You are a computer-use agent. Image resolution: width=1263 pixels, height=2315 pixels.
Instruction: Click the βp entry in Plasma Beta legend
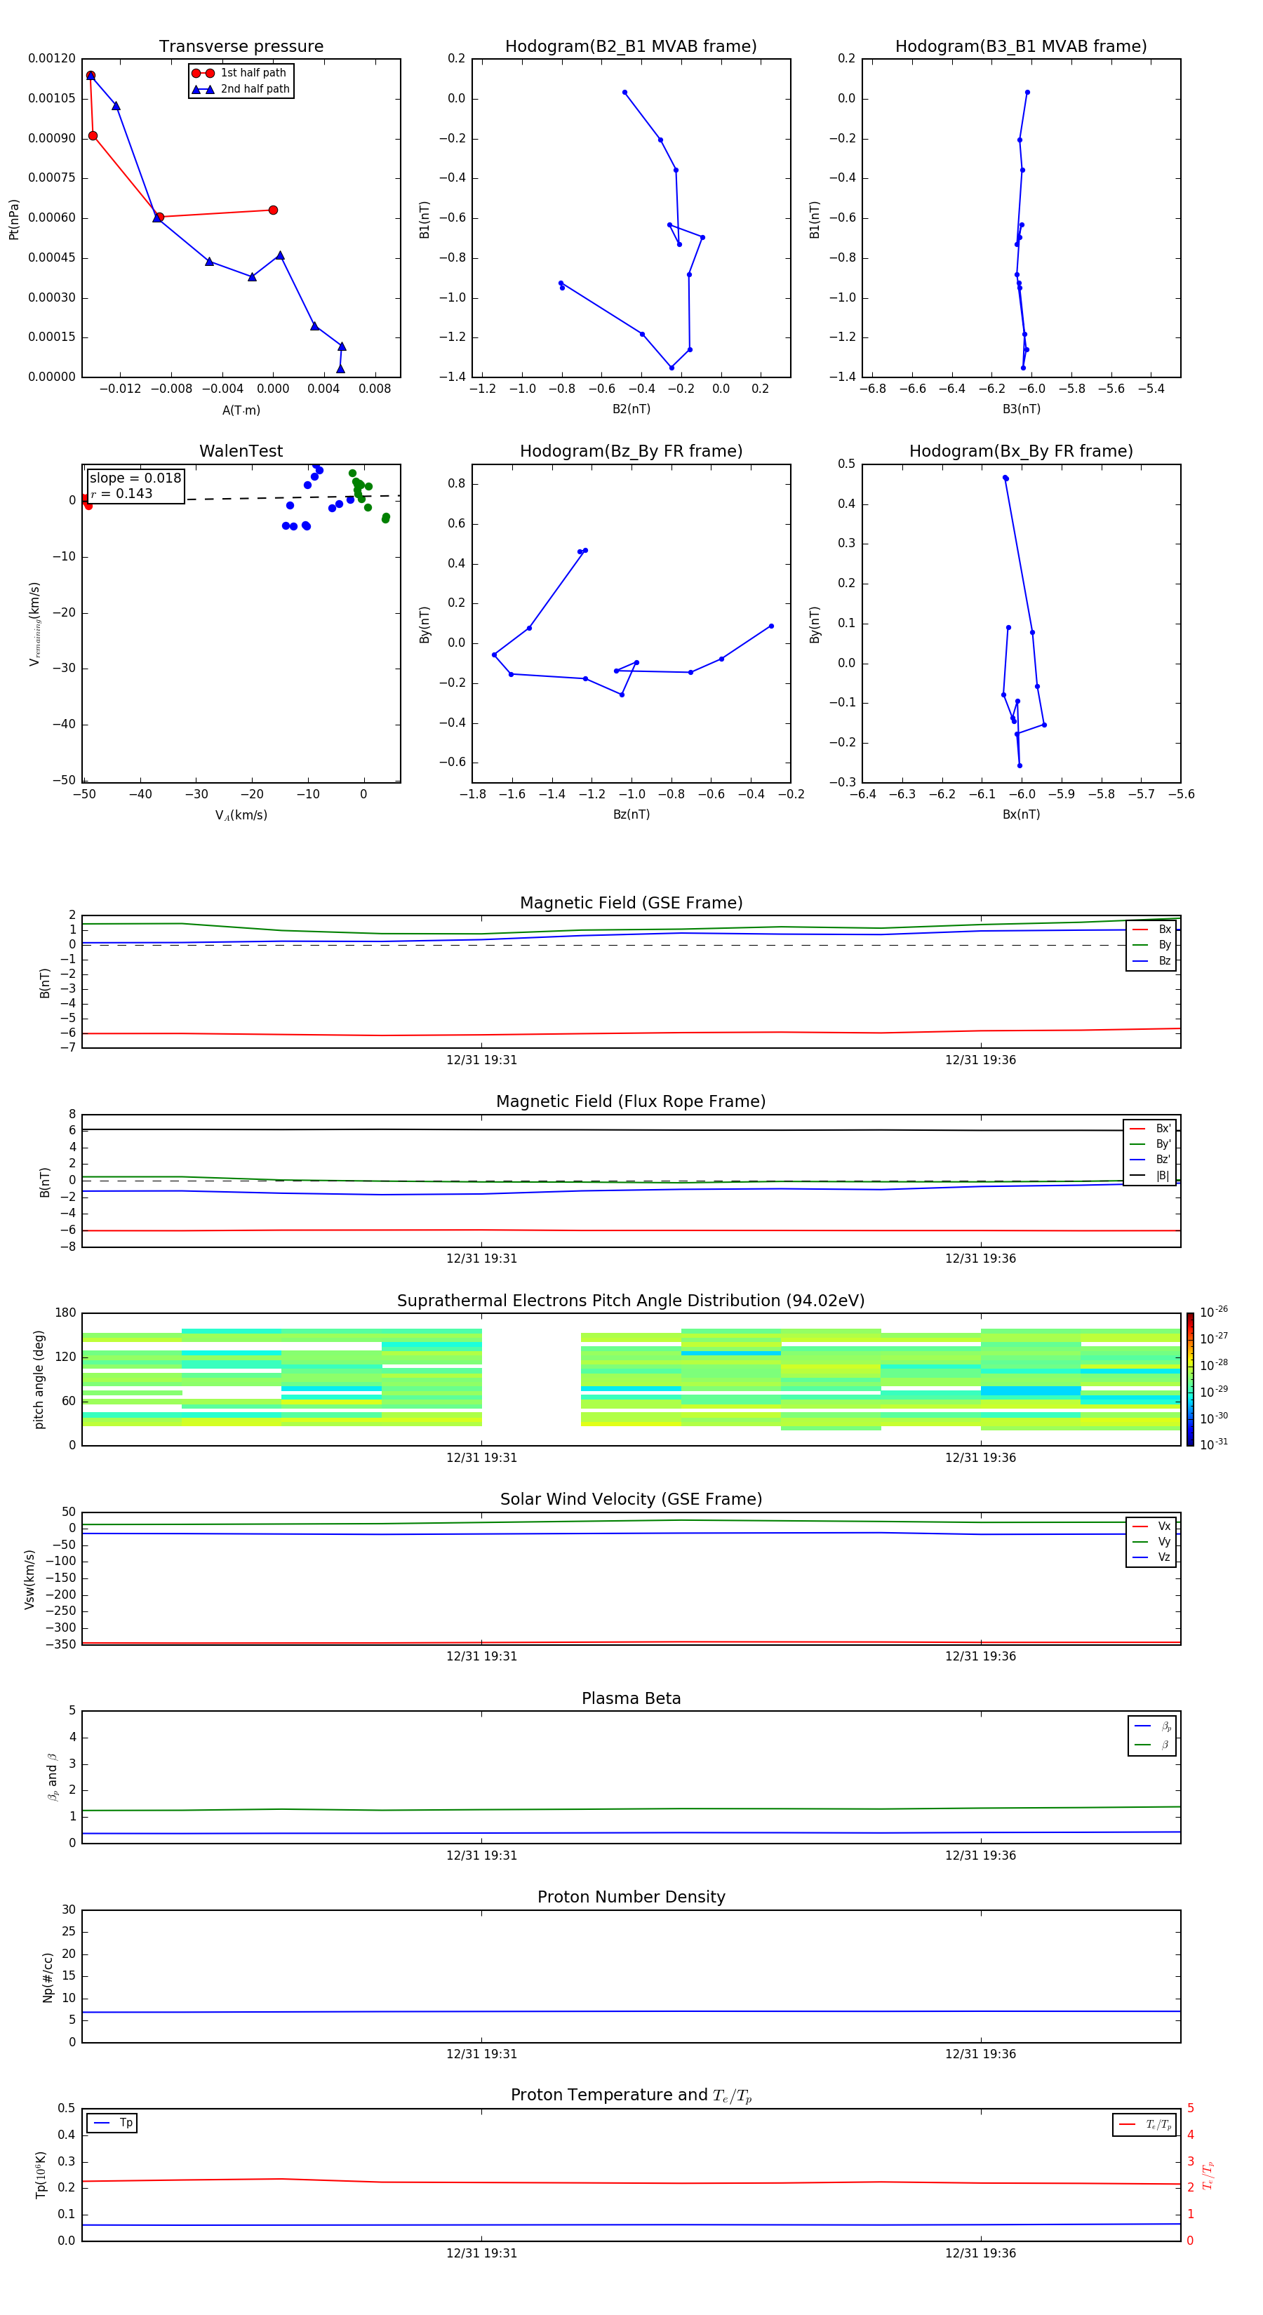click(x=1152, y=1726)
